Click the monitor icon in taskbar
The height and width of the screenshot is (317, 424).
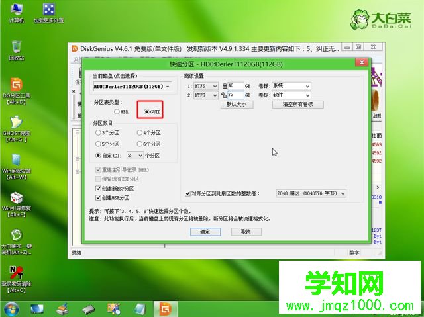(37, 310)
